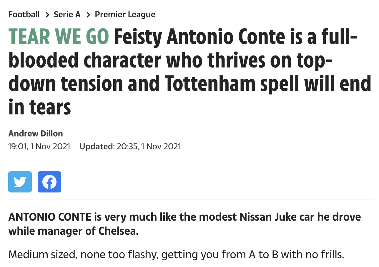The image size is (379, 267).
Task: Click the chevron arrow after Serie A breadcrumb
Action: tap(88, 14)
